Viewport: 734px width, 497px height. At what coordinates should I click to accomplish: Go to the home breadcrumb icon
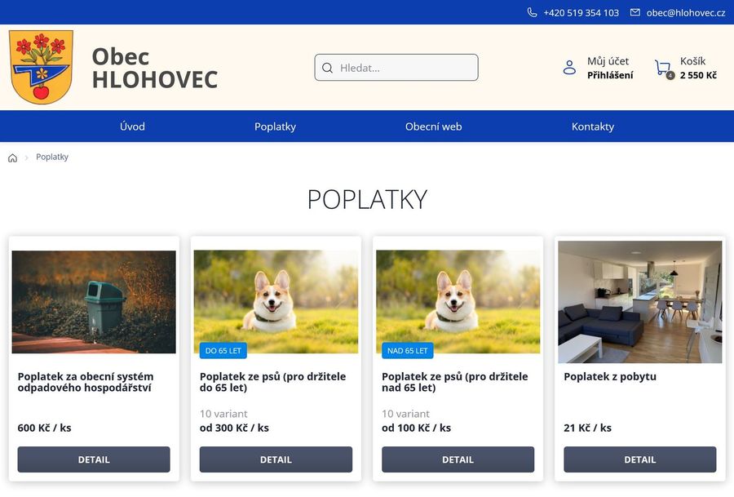click(12, 158)
